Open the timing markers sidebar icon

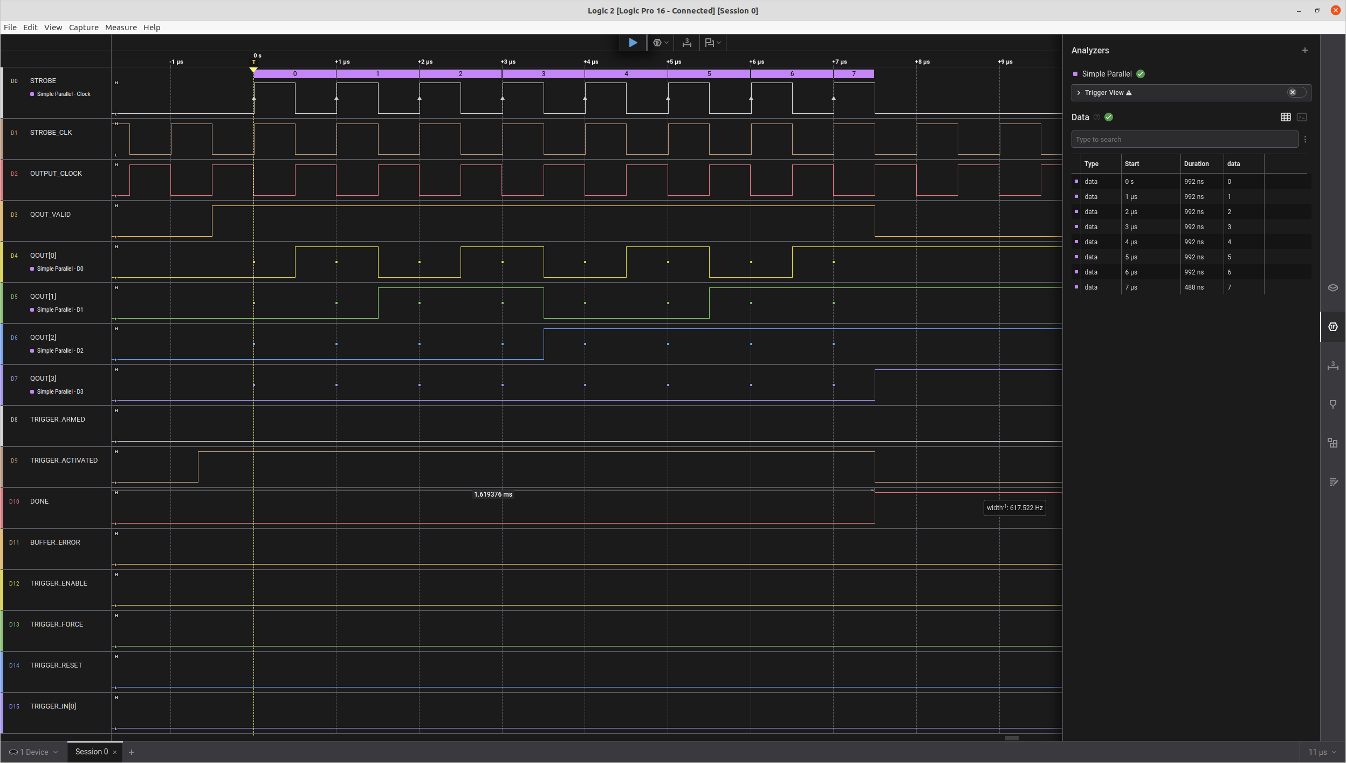[x=1333, y=404]
